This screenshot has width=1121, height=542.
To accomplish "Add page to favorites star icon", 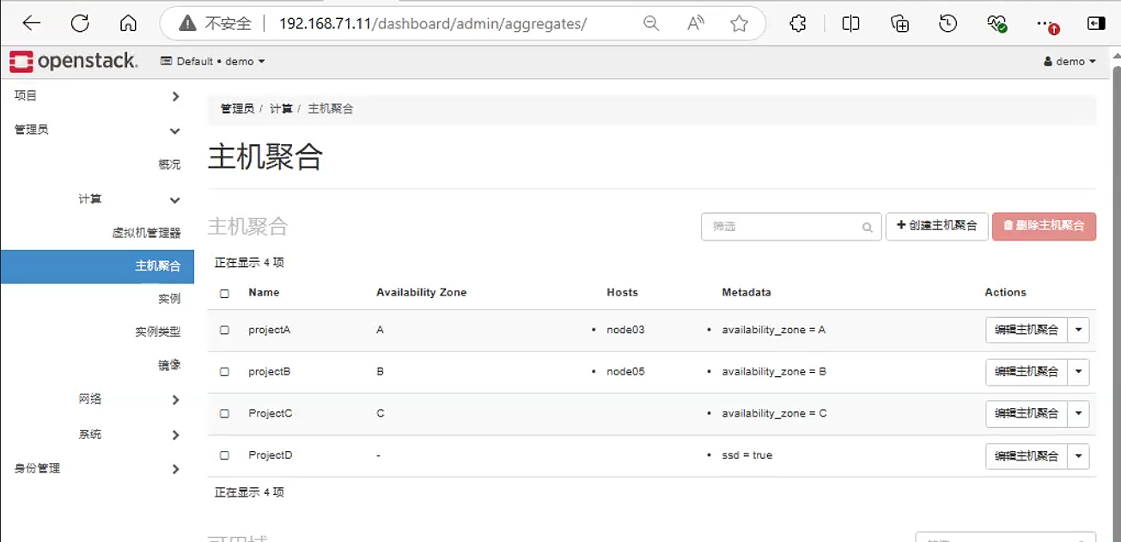I will coord(739,24).
